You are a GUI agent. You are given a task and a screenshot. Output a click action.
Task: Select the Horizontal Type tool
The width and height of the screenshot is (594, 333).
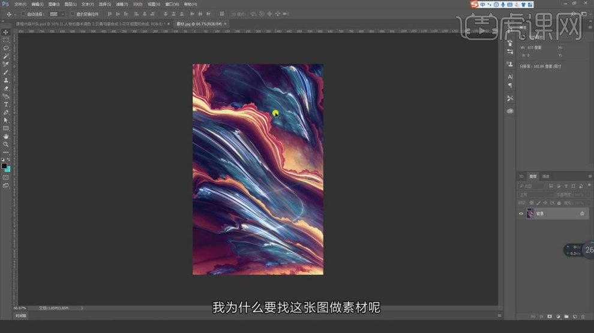pos(5,104)
